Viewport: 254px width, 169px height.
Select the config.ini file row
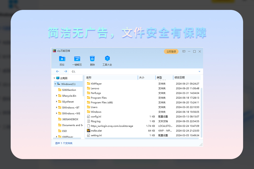click(96, 116)
